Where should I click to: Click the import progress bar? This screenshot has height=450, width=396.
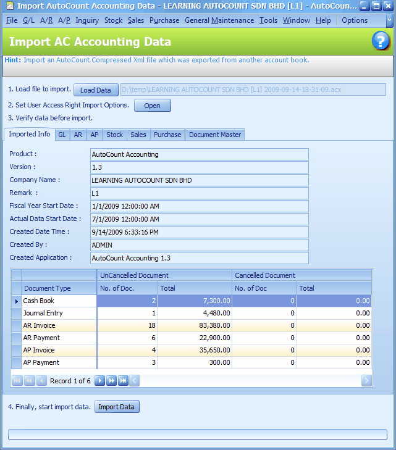(198, 435)
